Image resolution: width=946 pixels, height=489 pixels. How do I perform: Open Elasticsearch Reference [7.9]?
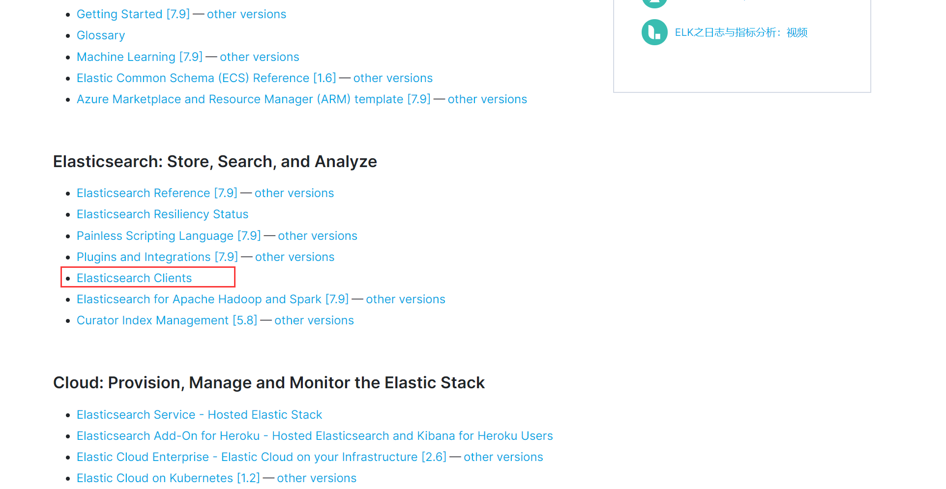(157, 193)
